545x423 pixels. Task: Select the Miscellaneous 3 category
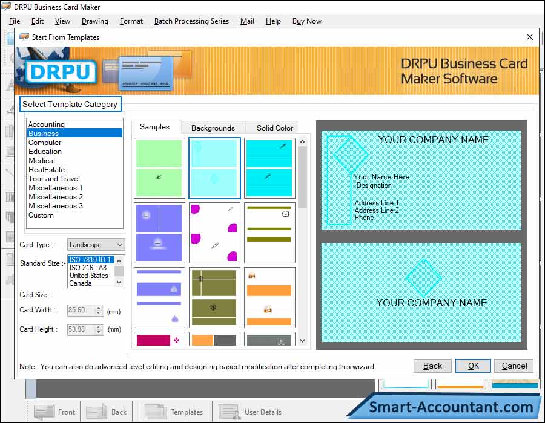pos(74,205)
